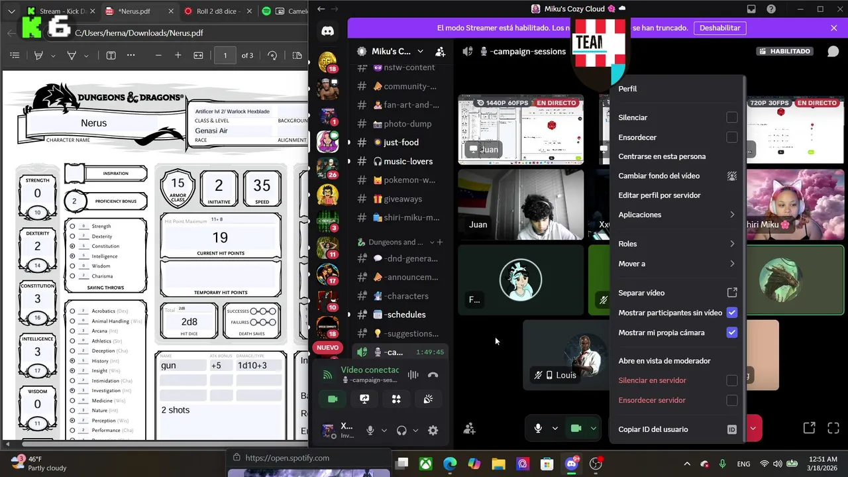
Task: Select the highlighter tool in PDF toolbar
Action: (38, 56)
